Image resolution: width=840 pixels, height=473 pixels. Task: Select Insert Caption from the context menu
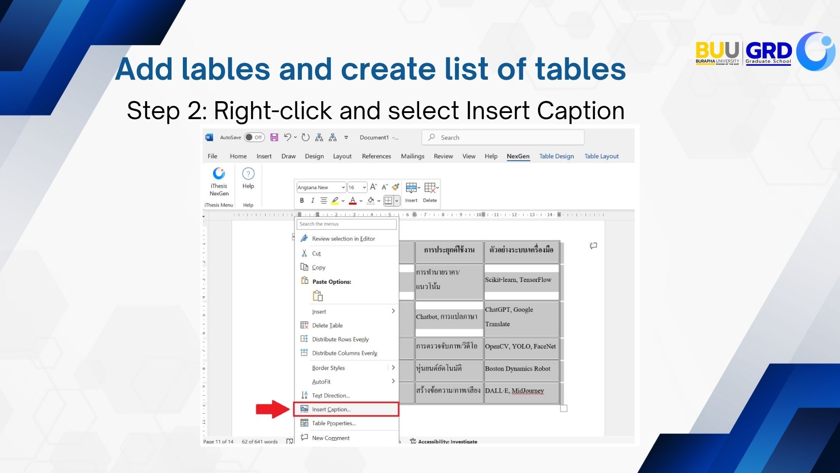[x=331, y=409]
